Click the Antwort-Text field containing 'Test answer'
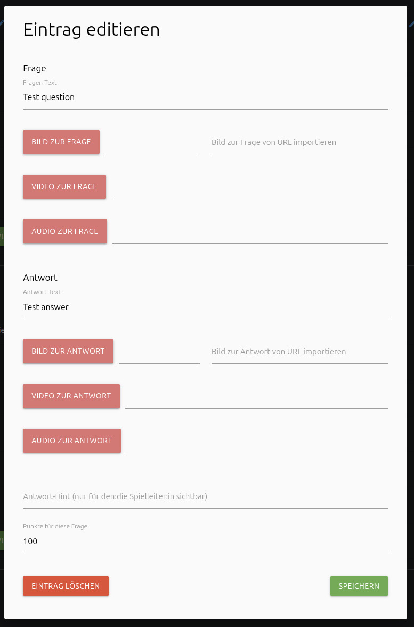This screenshot has width=414, height=627. tap(205, 307)
